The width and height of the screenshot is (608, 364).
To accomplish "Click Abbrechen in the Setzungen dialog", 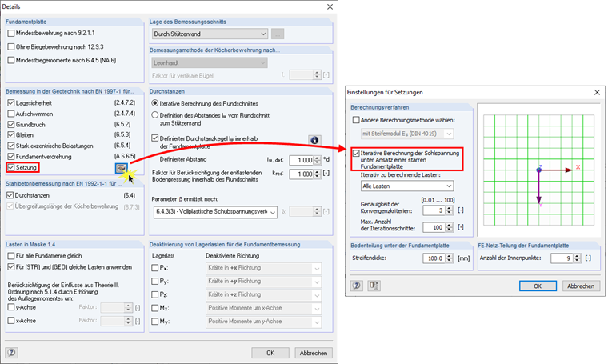I will click(x=581, y=286).
